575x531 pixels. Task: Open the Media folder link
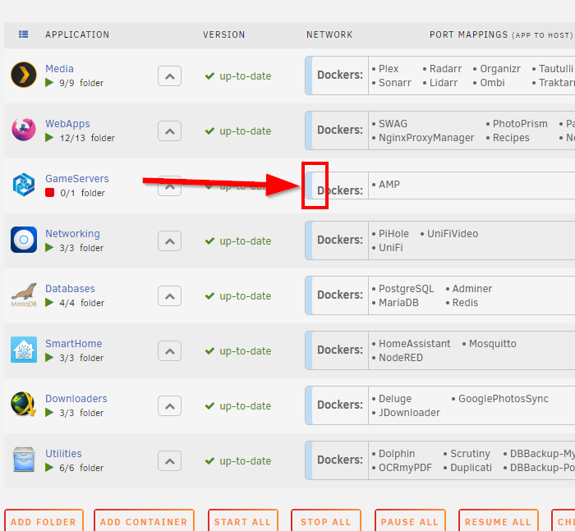coord(59,68)
